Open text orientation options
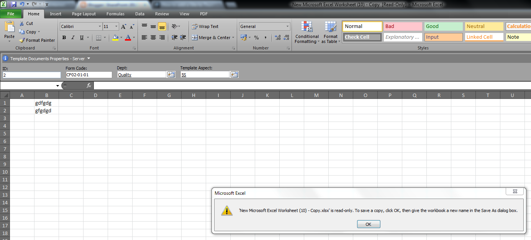Screen dimensions: 531x240 176,26
